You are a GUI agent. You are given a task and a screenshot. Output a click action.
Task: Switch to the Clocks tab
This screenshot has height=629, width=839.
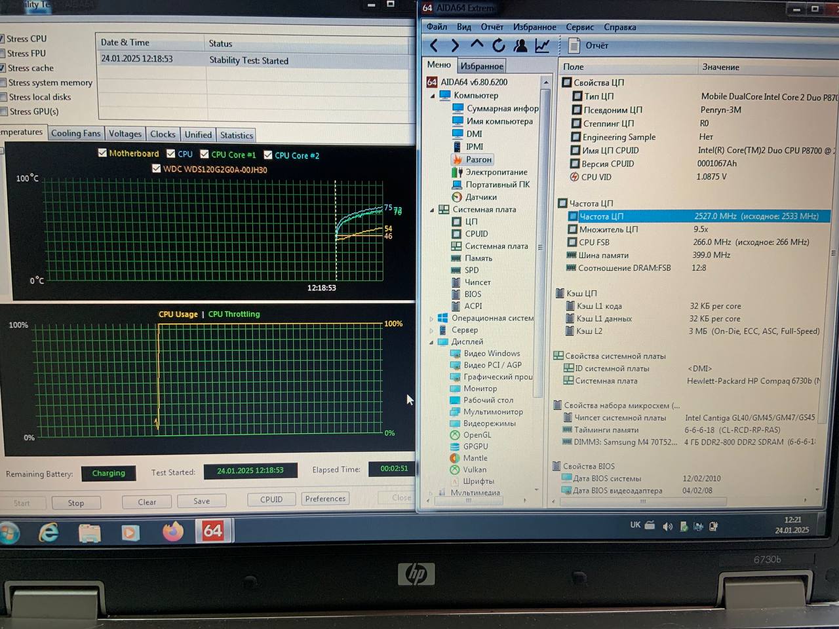coord(163,134)
